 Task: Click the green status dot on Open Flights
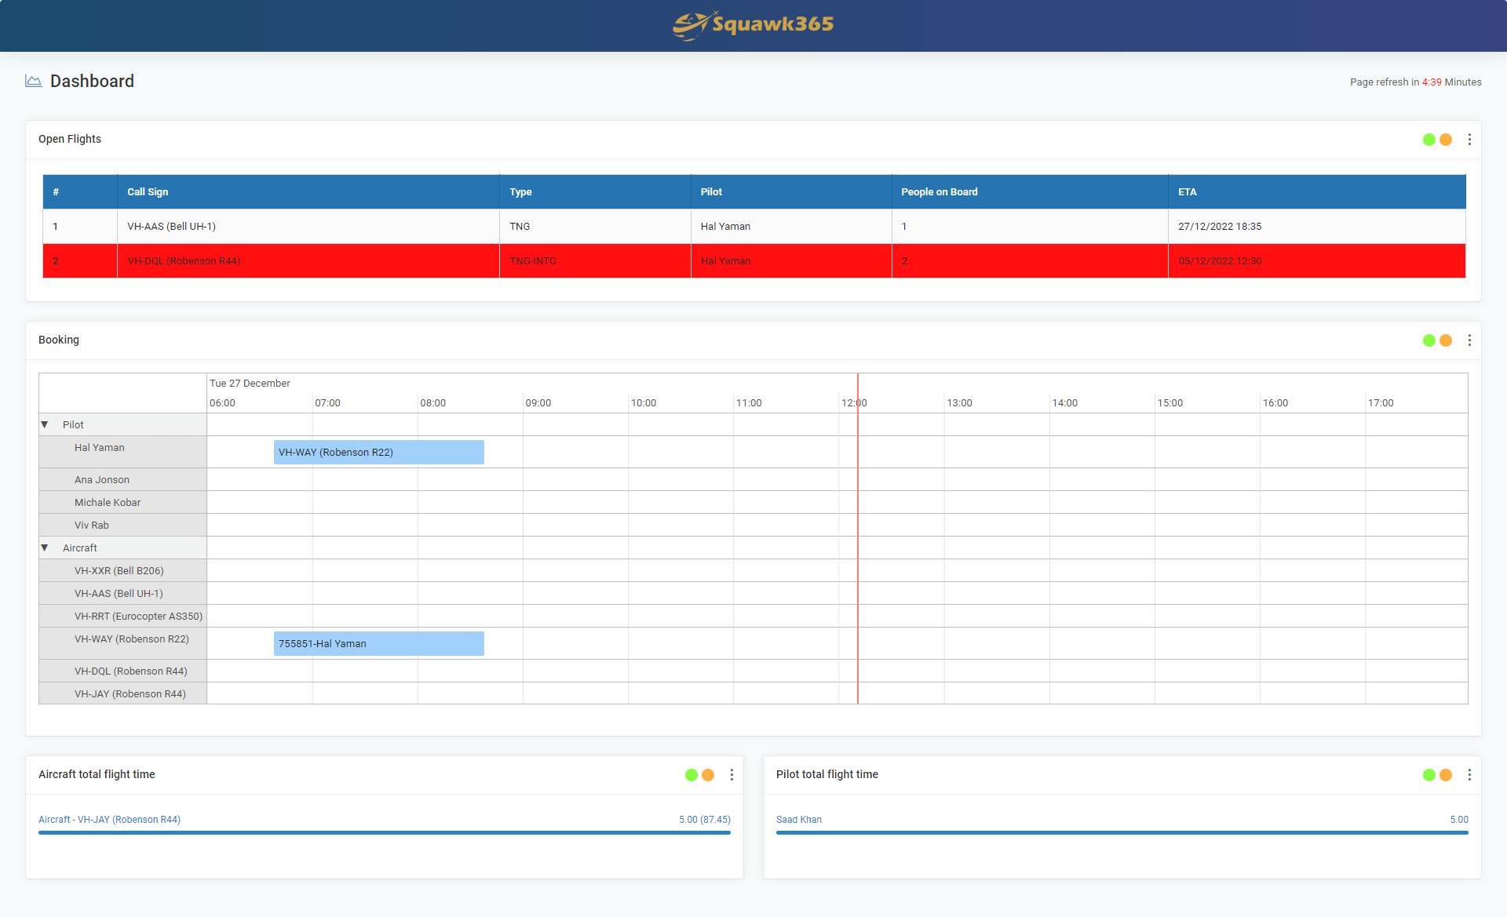click(x=1428, y=139)
